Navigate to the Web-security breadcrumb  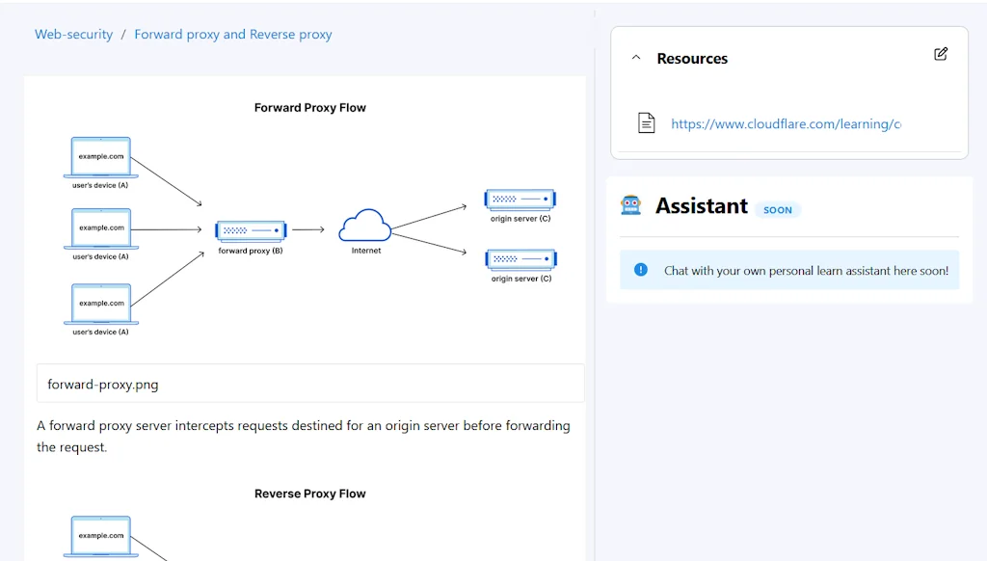73,34
